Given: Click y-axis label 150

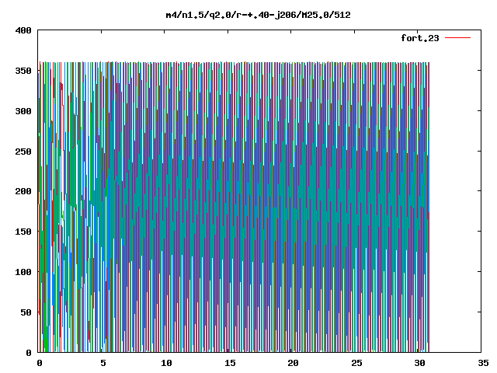Looking at the screenshot, I should click(23, 232).
